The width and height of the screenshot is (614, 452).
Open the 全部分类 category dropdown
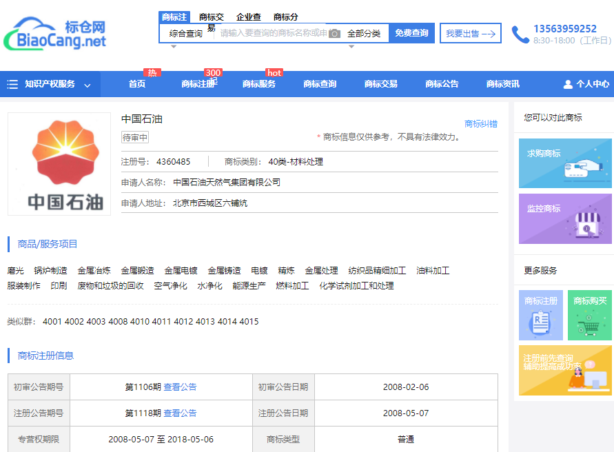(364, 34)
